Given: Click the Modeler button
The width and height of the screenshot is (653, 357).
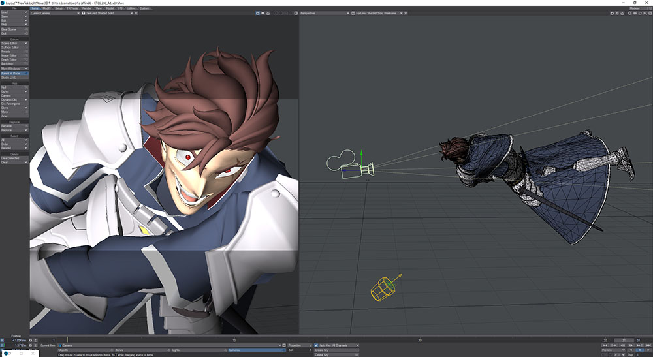Looking at the screenshot, I should point(641,8).
